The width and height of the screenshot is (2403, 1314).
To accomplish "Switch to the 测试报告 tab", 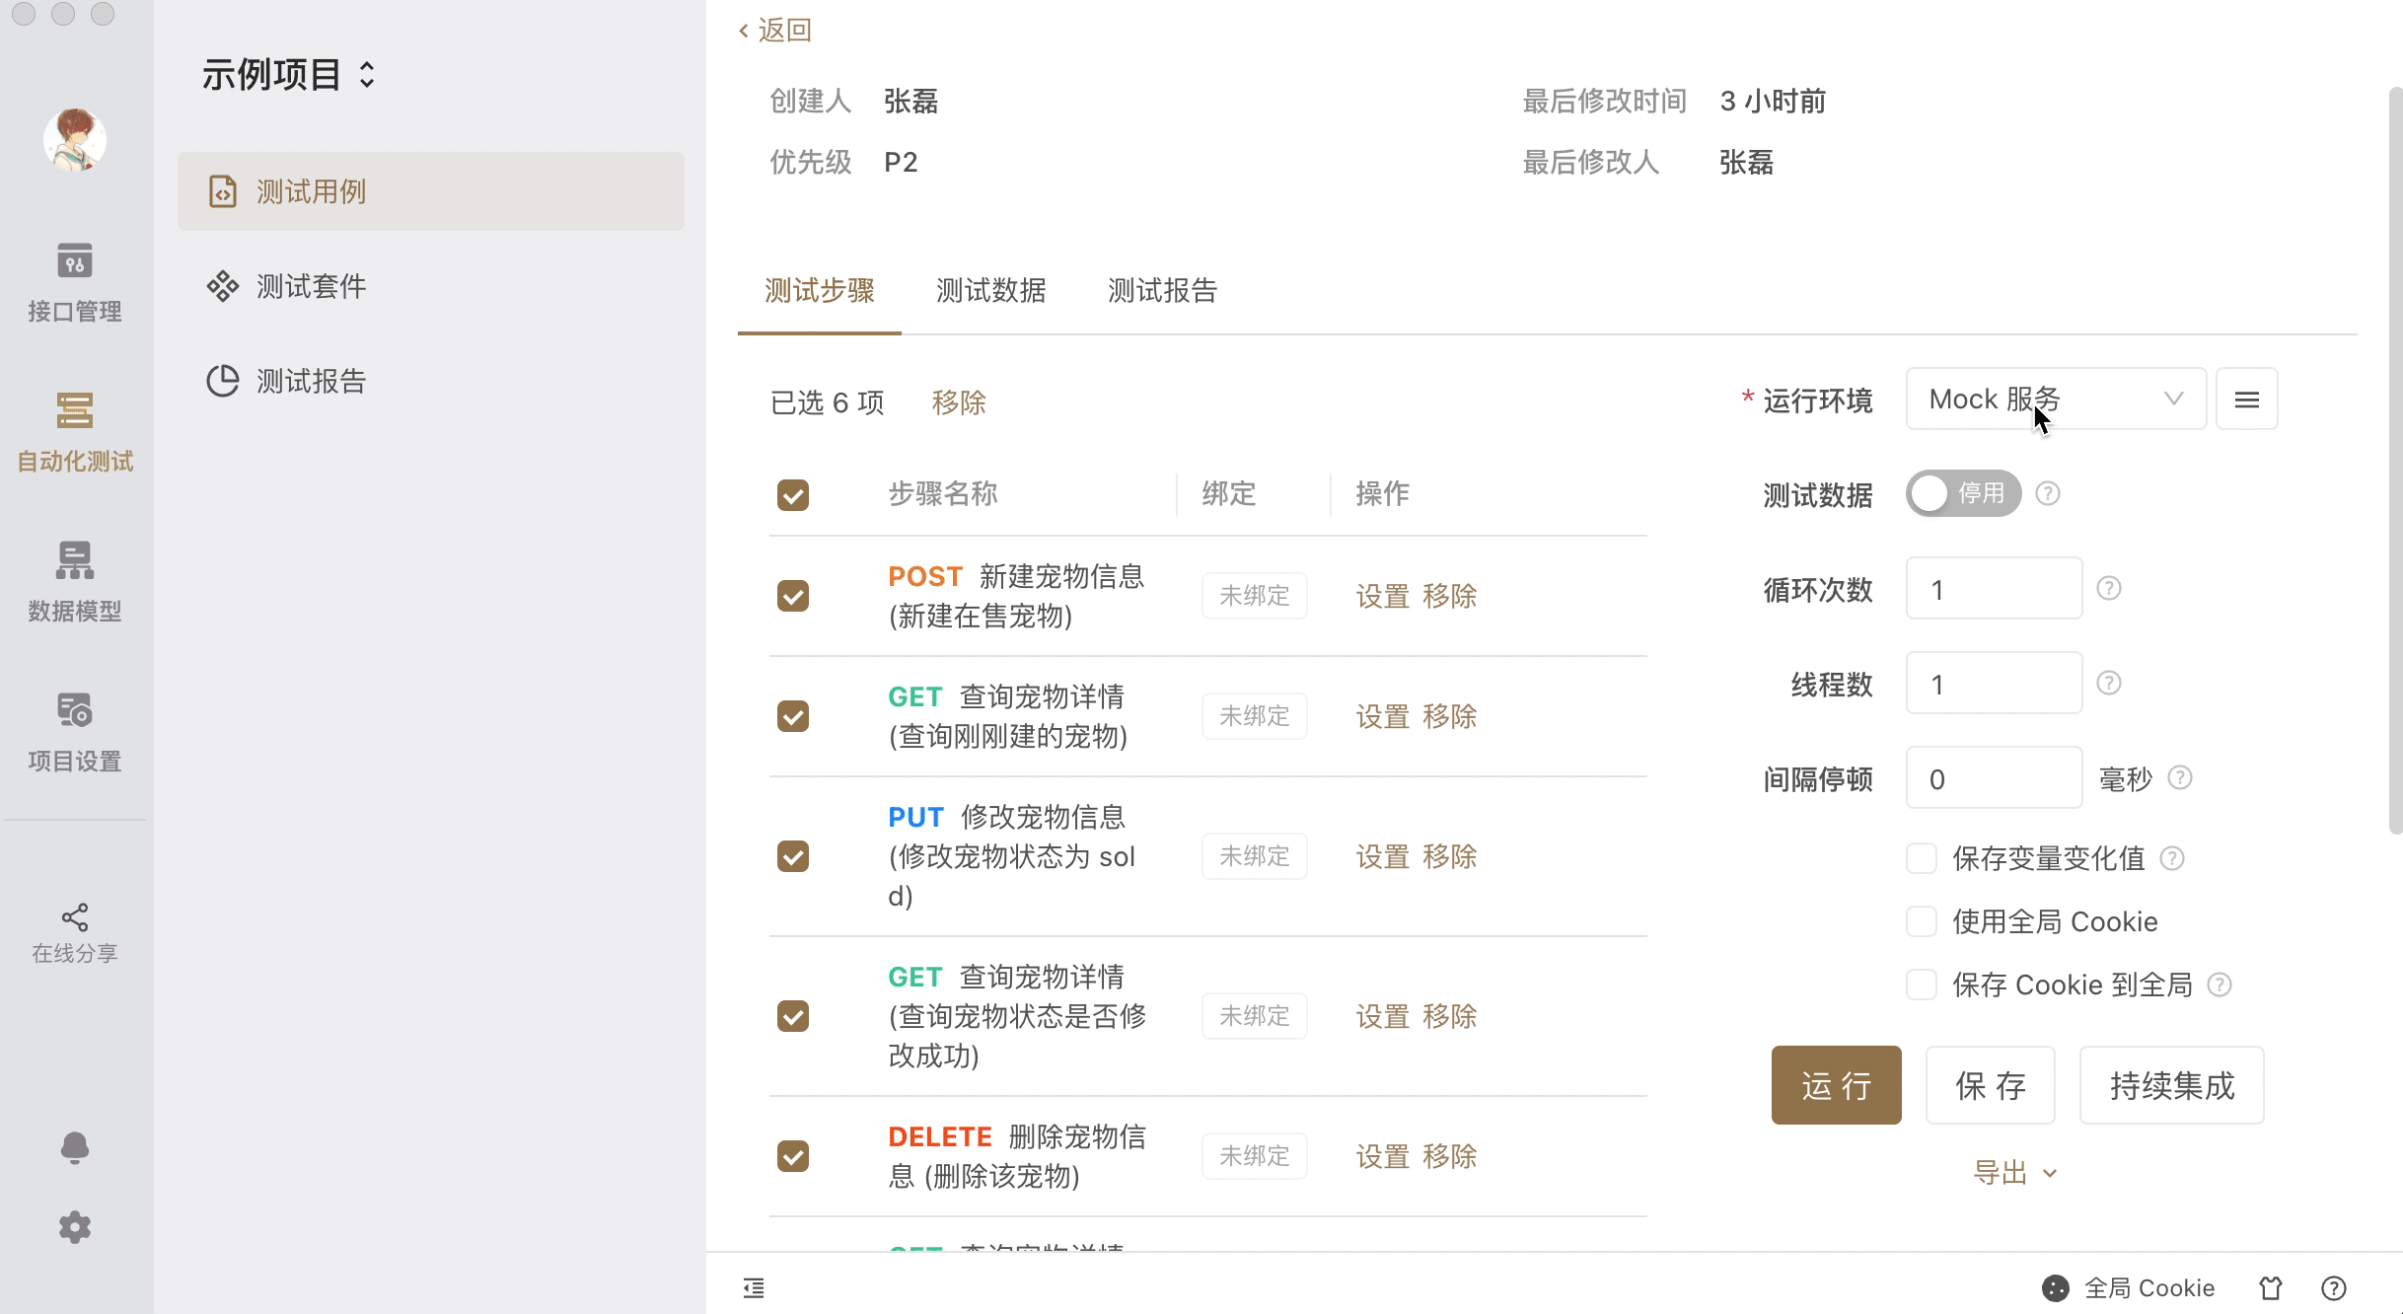I will (1162, 291).
